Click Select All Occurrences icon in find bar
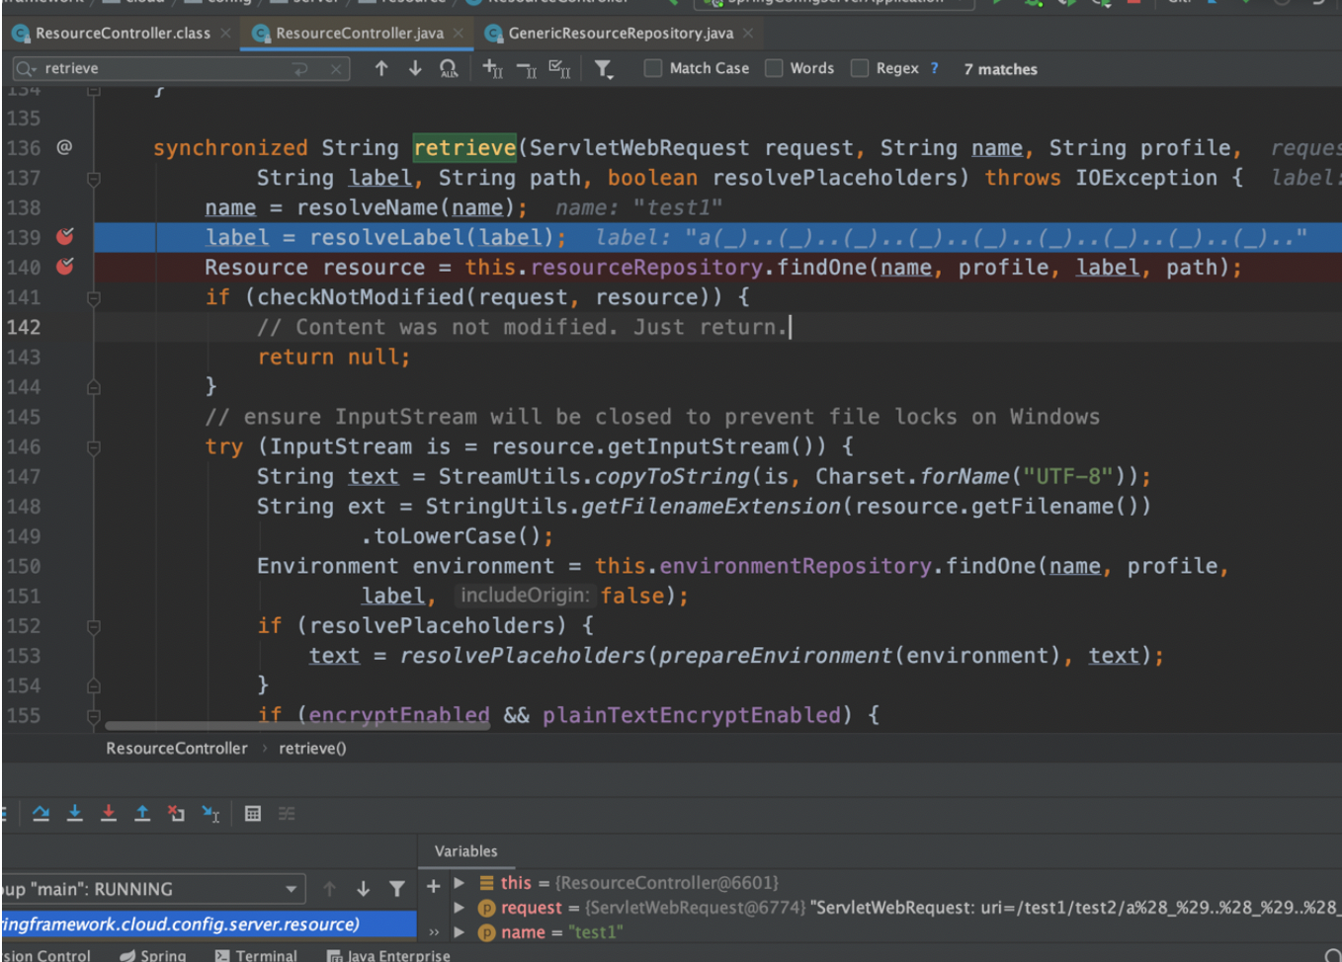The width and height of the screenshot is (1342, 962). [x=449, y=68]
